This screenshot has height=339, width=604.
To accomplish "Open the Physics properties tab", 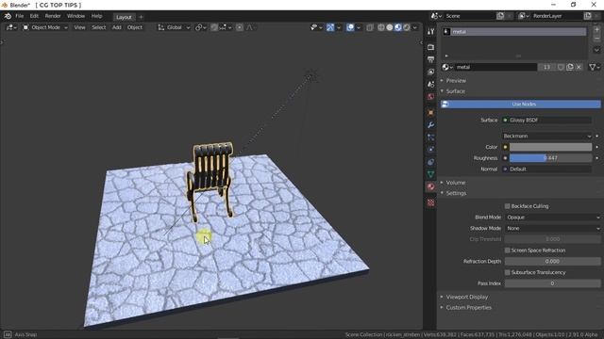I will (430, 150).
